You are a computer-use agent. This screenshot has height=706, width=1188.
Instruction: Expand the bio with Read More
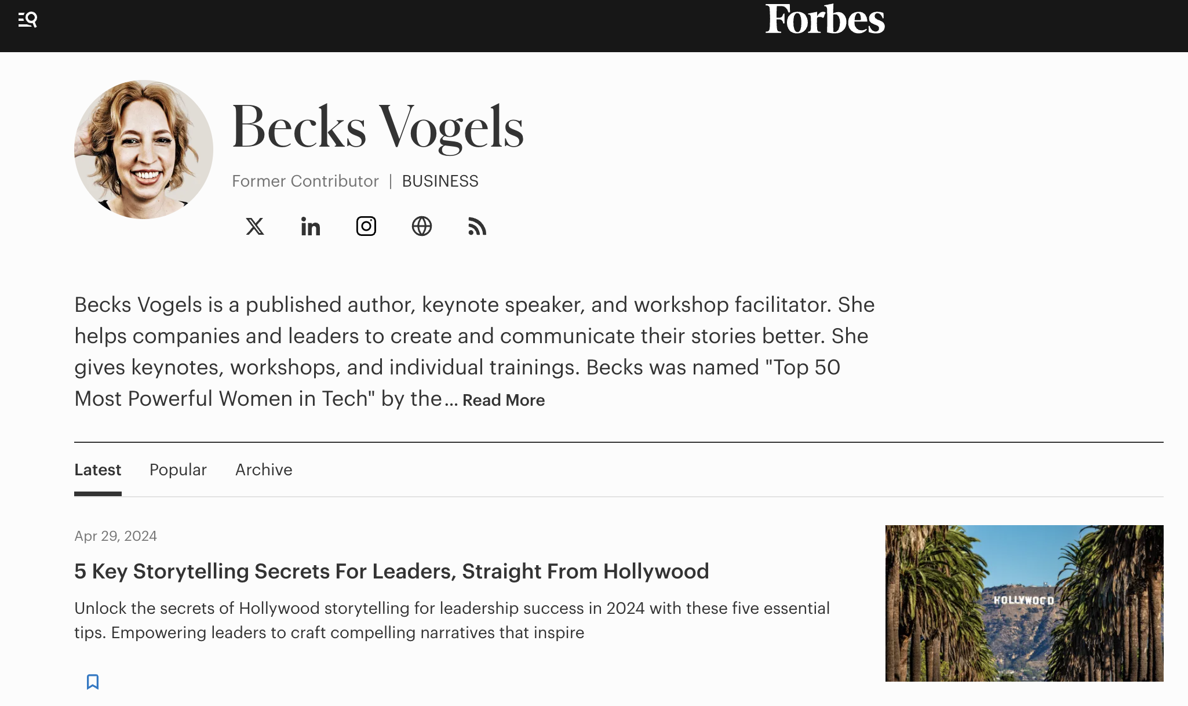[504, 400]
